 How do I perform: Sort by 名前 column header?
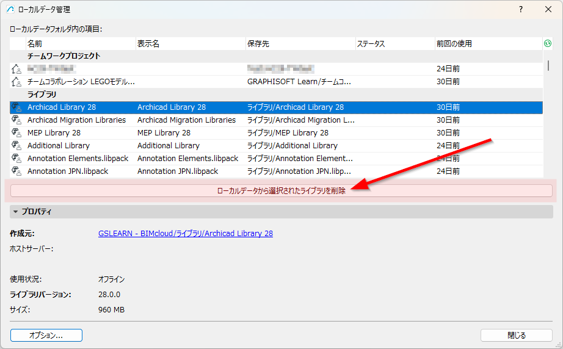(81, 44)
